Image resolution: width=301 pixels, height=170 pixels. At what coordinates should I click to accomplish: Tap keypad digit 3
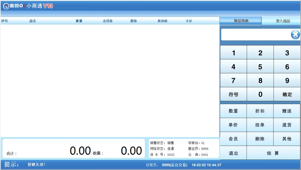coord(287,53)
